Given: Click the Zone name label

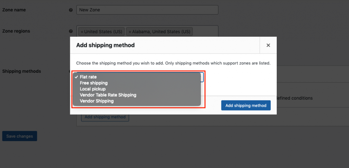Looking at the screenshot, I should [14, 10].
